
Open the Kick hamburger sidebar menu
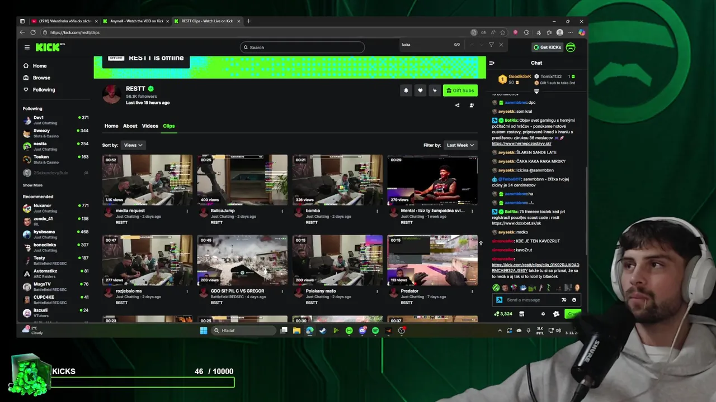pos(27,47)
